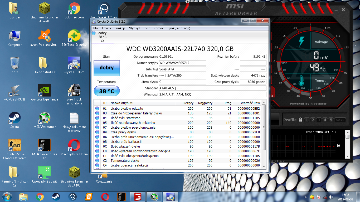Click the Czas pracy dysku field 8936 godzin

(x=253, y=82)
